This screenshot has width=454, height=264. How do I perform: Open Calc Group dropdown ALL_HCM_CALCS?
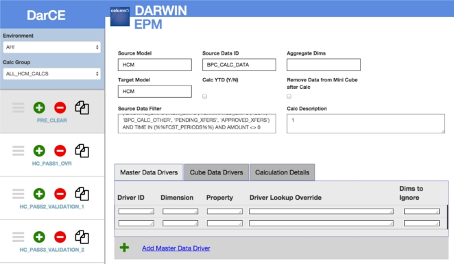52,74
